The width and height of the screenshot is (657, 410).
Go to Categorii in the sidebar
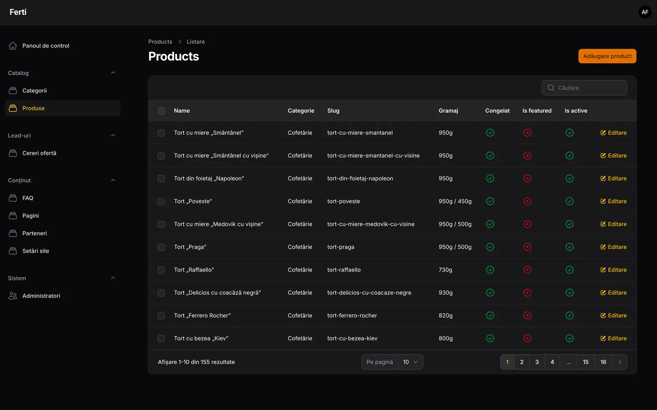tap(62, 91)
